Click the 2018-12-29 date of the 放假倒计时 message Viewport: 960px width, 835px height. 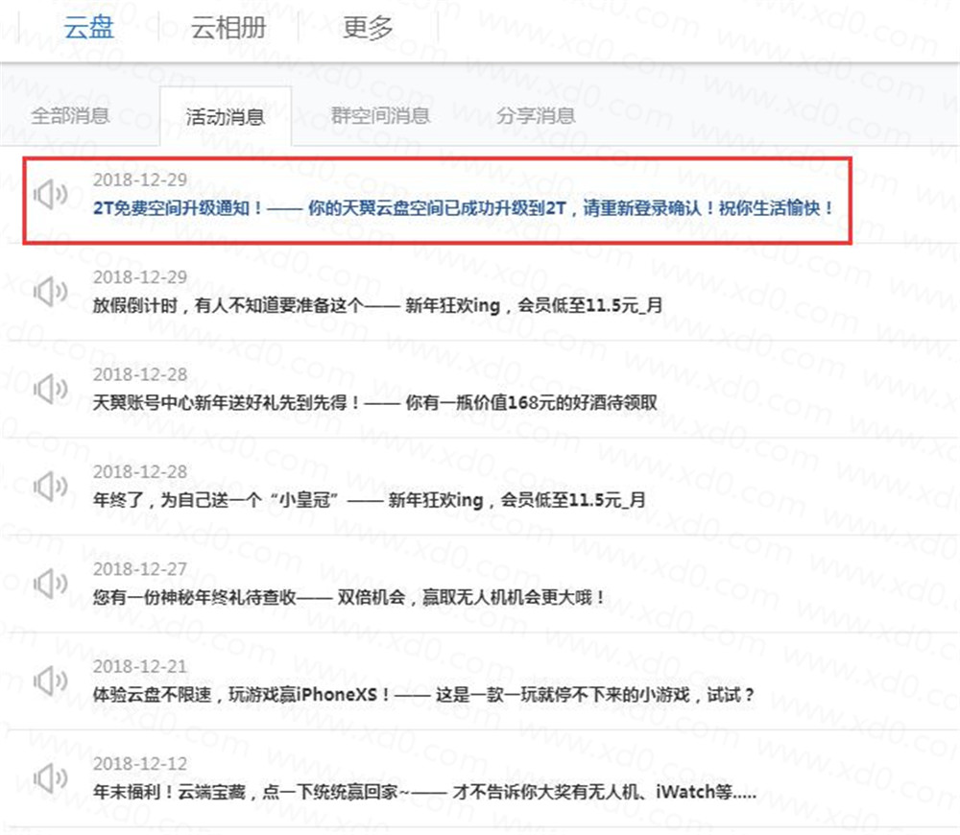140,276
